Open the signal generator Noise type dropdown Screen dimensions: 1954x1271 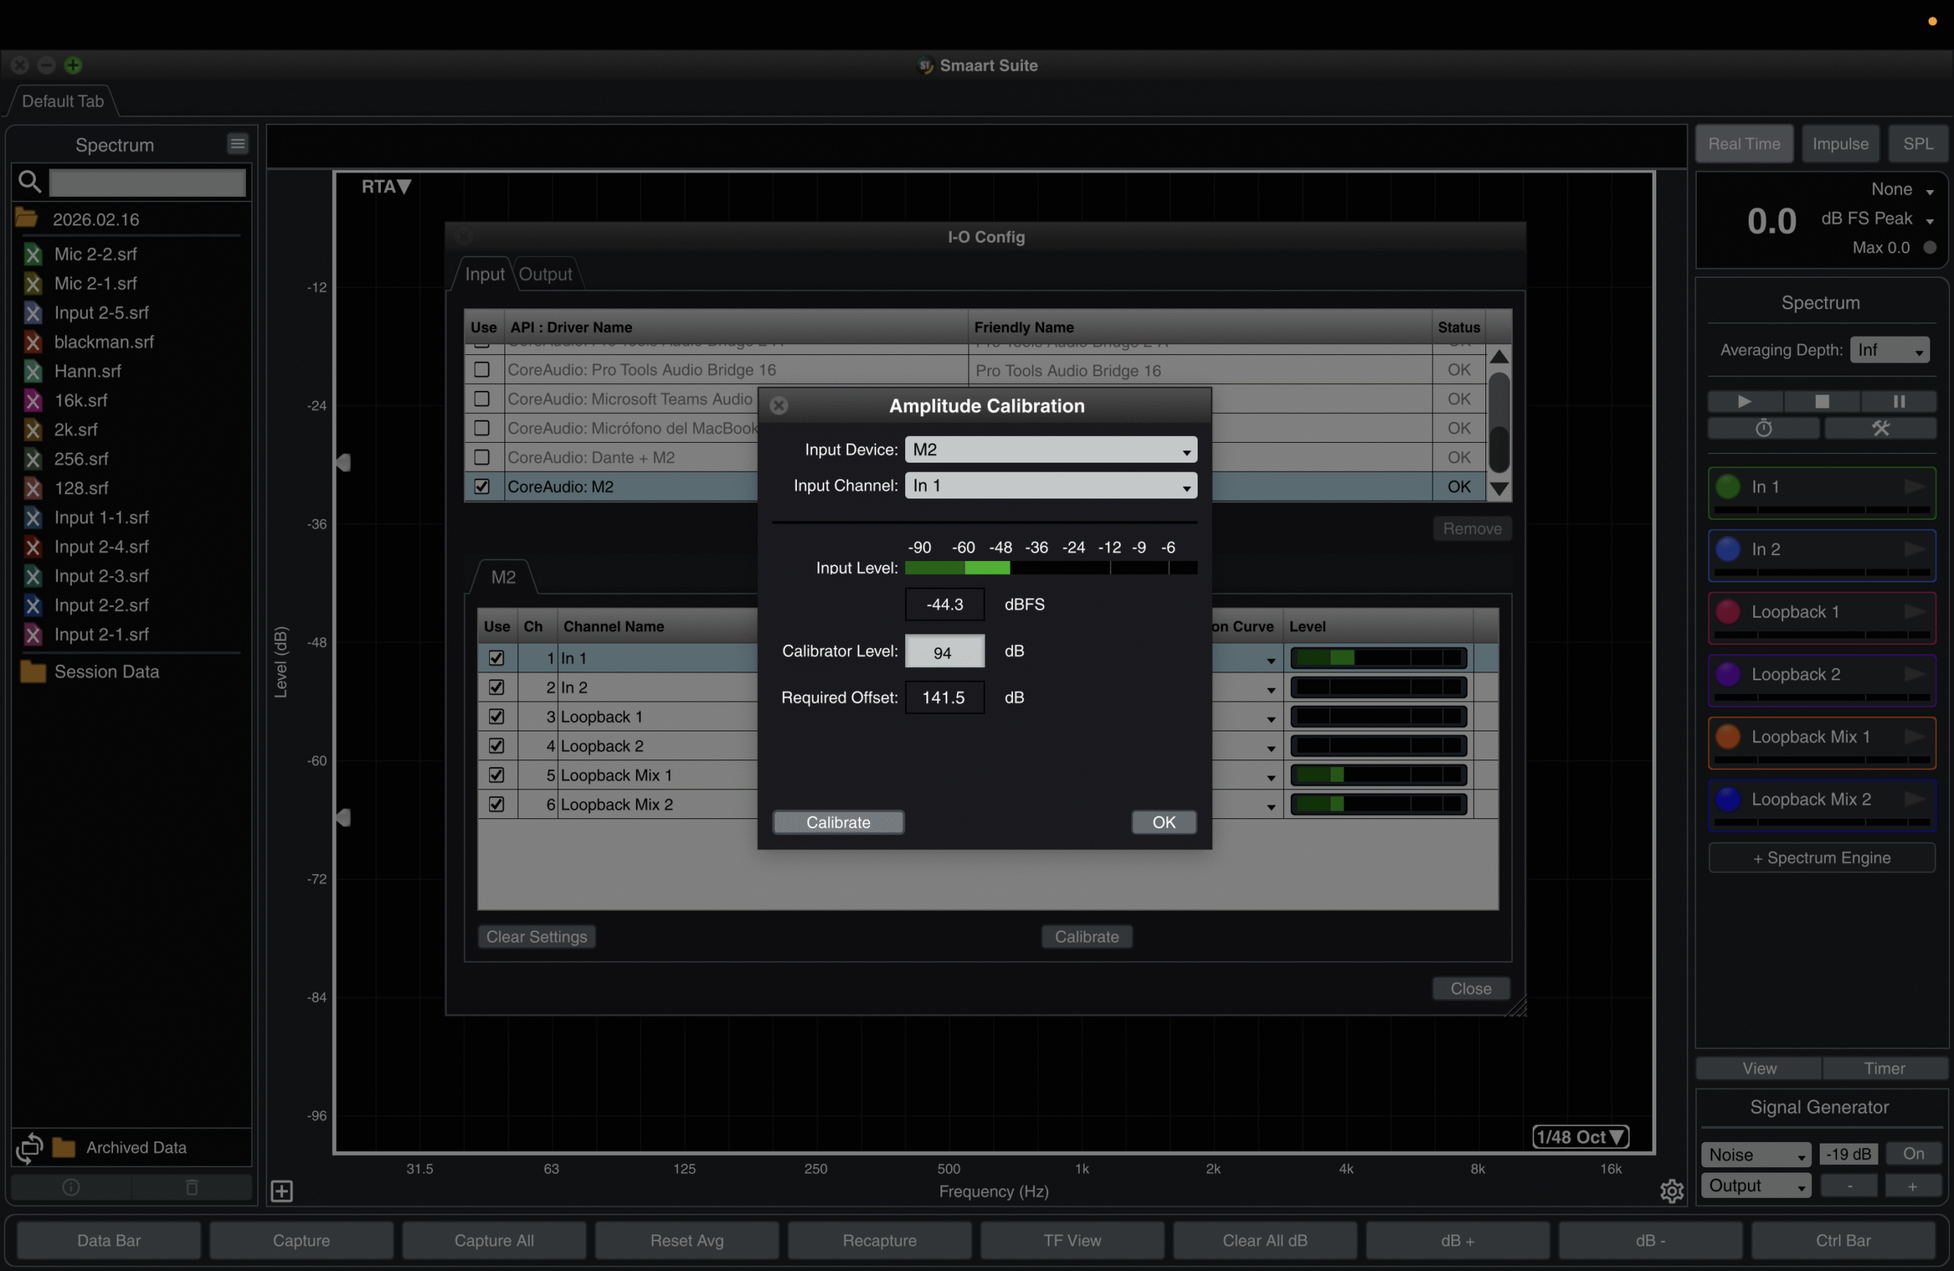point(1756,1154)
